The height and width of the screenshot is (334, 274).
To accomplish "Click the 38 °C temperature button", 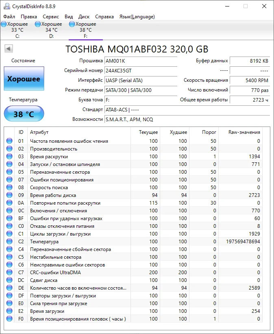I will [x=24, y=114].
